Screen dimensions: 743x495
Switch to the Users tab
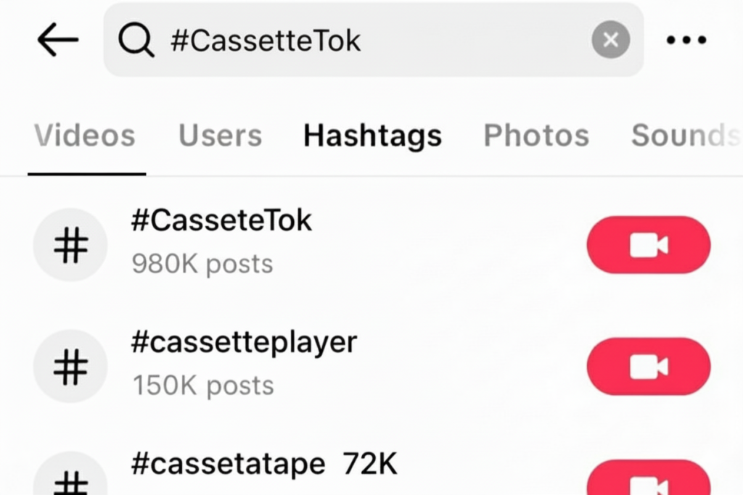tap(220, 136)
